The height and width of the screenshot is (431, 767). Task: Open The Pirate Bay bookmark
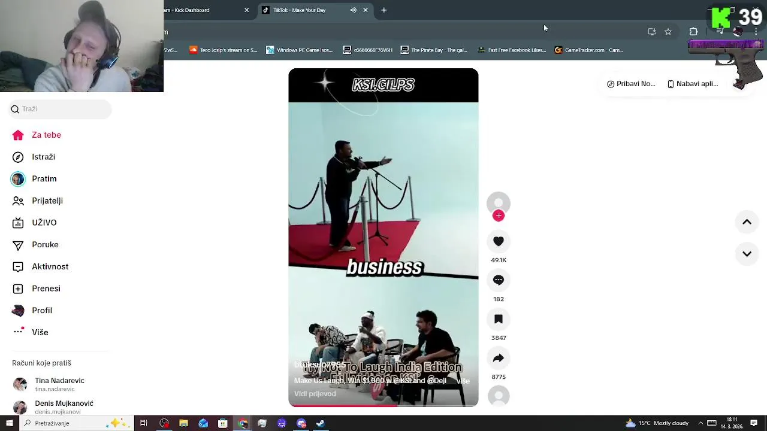point(434,50)
